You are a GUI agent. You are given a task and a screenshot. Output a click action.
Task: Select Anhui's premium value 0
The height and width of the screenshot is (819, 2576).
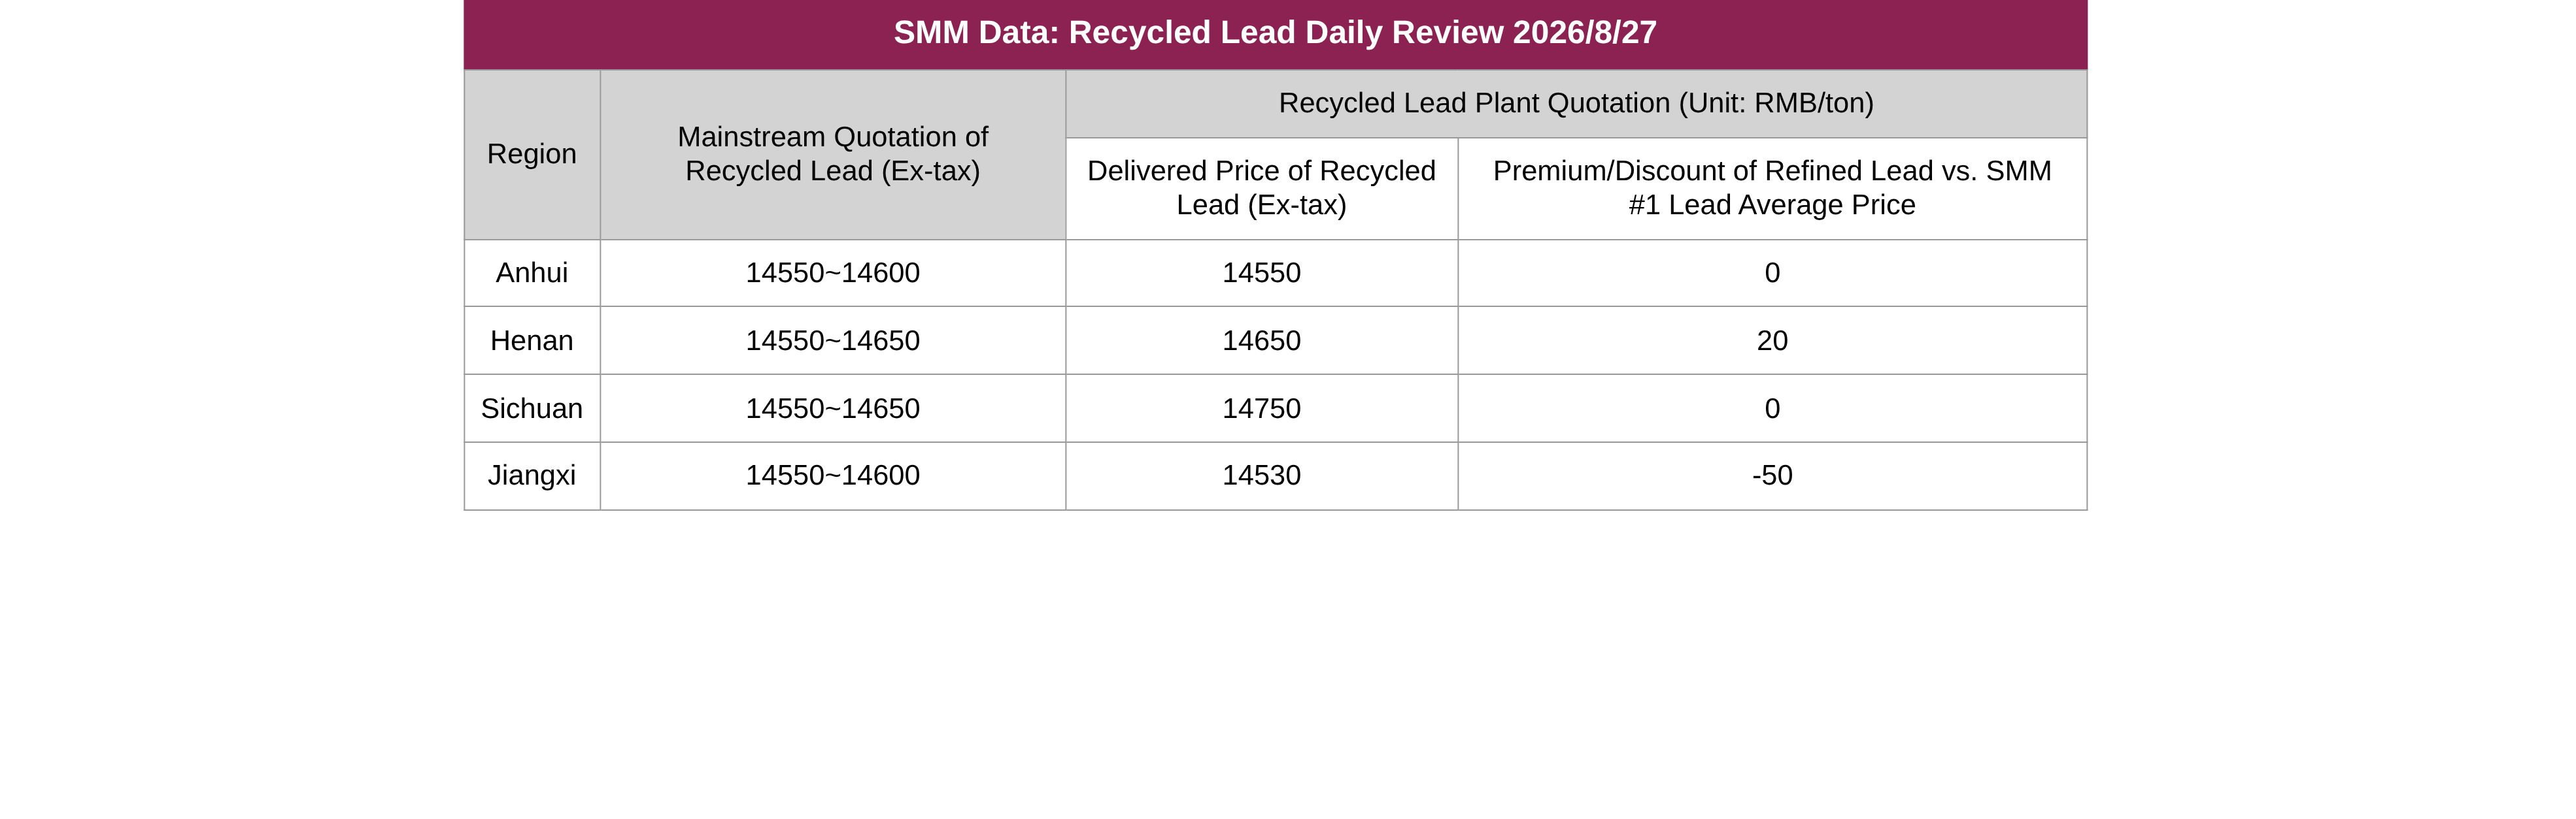tap(1772, 272)
